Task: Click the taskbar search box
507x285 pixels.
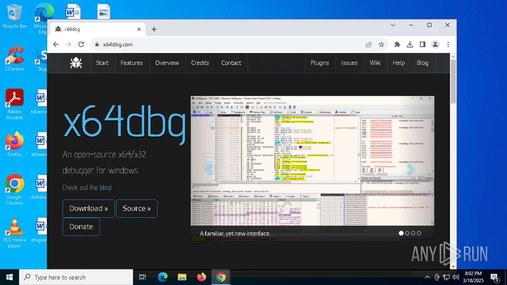Action: pyautogui.click(x=76, y=277)
